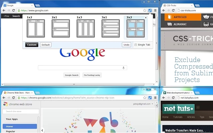This screenshot has height=133, width=213.
Task: Apply the 3x1 three-row layout icon
Action: (110, 28)
